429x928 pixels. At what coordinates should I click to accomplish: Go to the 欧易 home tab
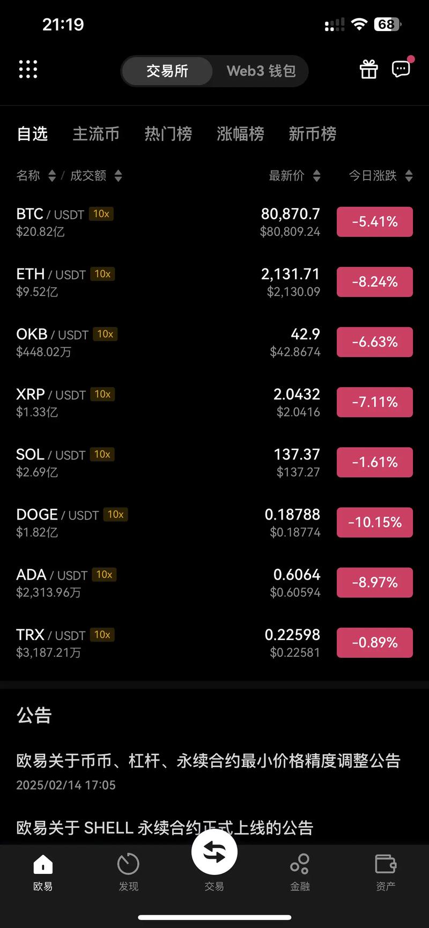click(x=43, y=872)
